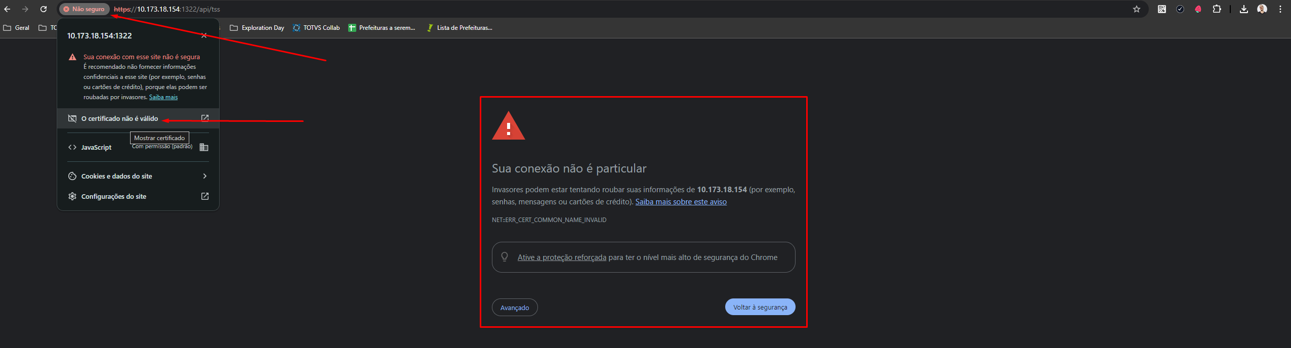This screenshot has height=348, width=1291.
Task: Open the user profile avatar
Action: pyautogui.click(x=1262, y=9)
